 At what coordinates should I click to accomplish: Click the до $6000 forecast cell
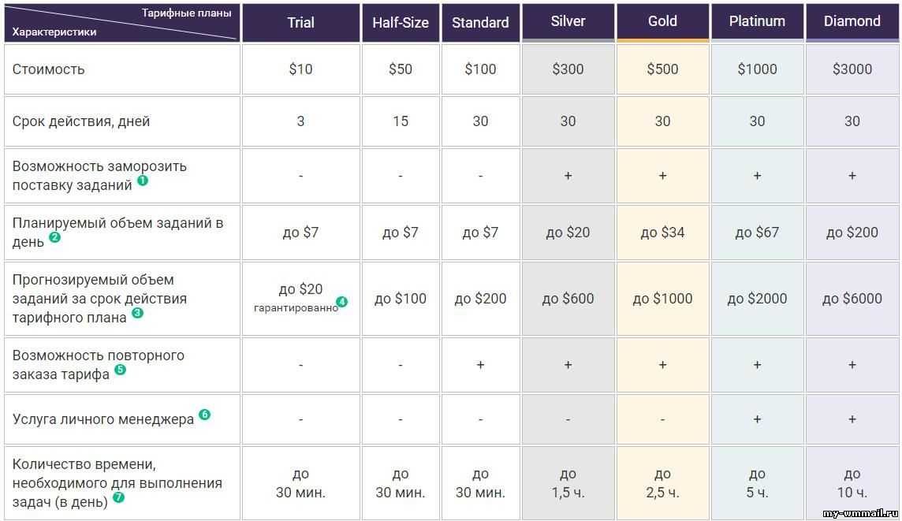pos(852,299)
